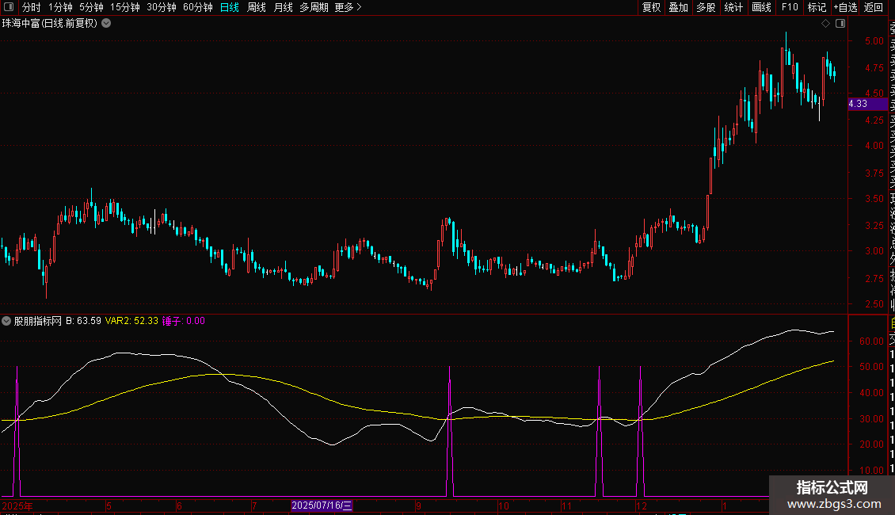Screen dimensions: 895x515
Task: Select the 日线 daily chart tab
Action: (x=230, y=7)
